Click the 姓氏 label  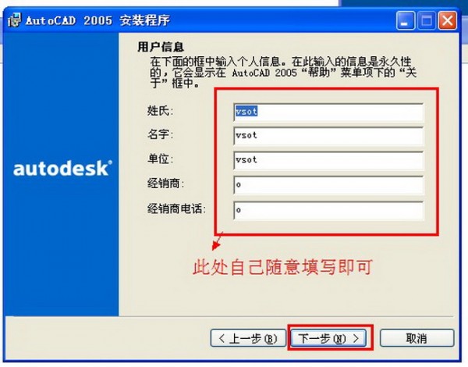(x=160, y=111)
